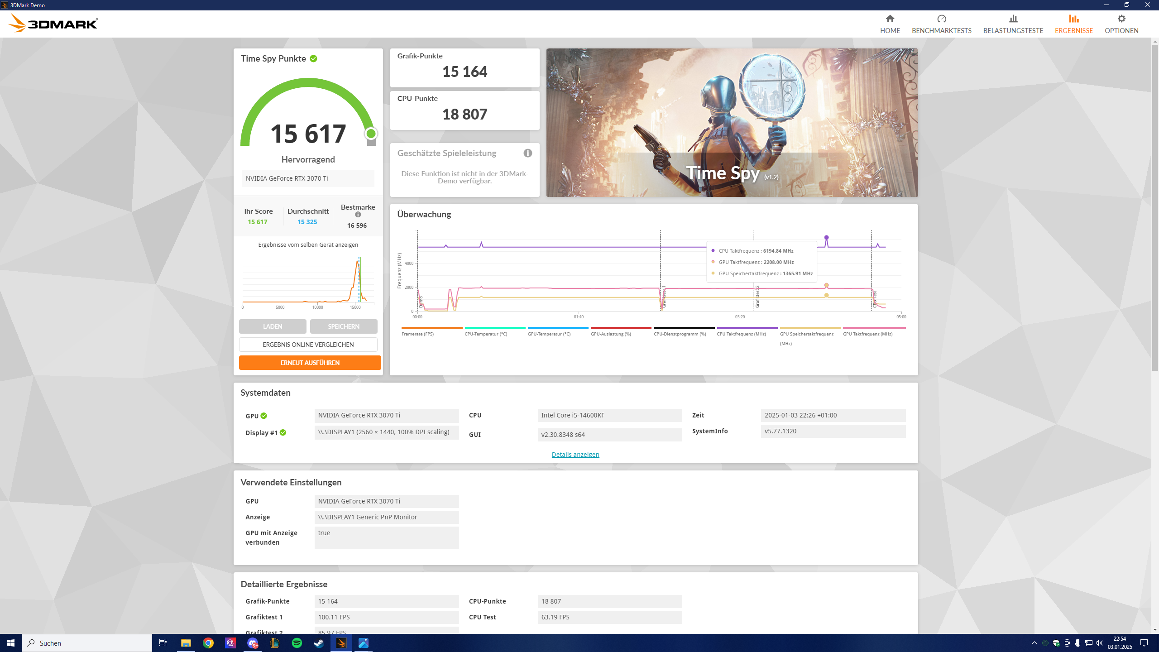
Task: Open Belastungsteste bar chart icon
Action: [x=1013, y=19]
